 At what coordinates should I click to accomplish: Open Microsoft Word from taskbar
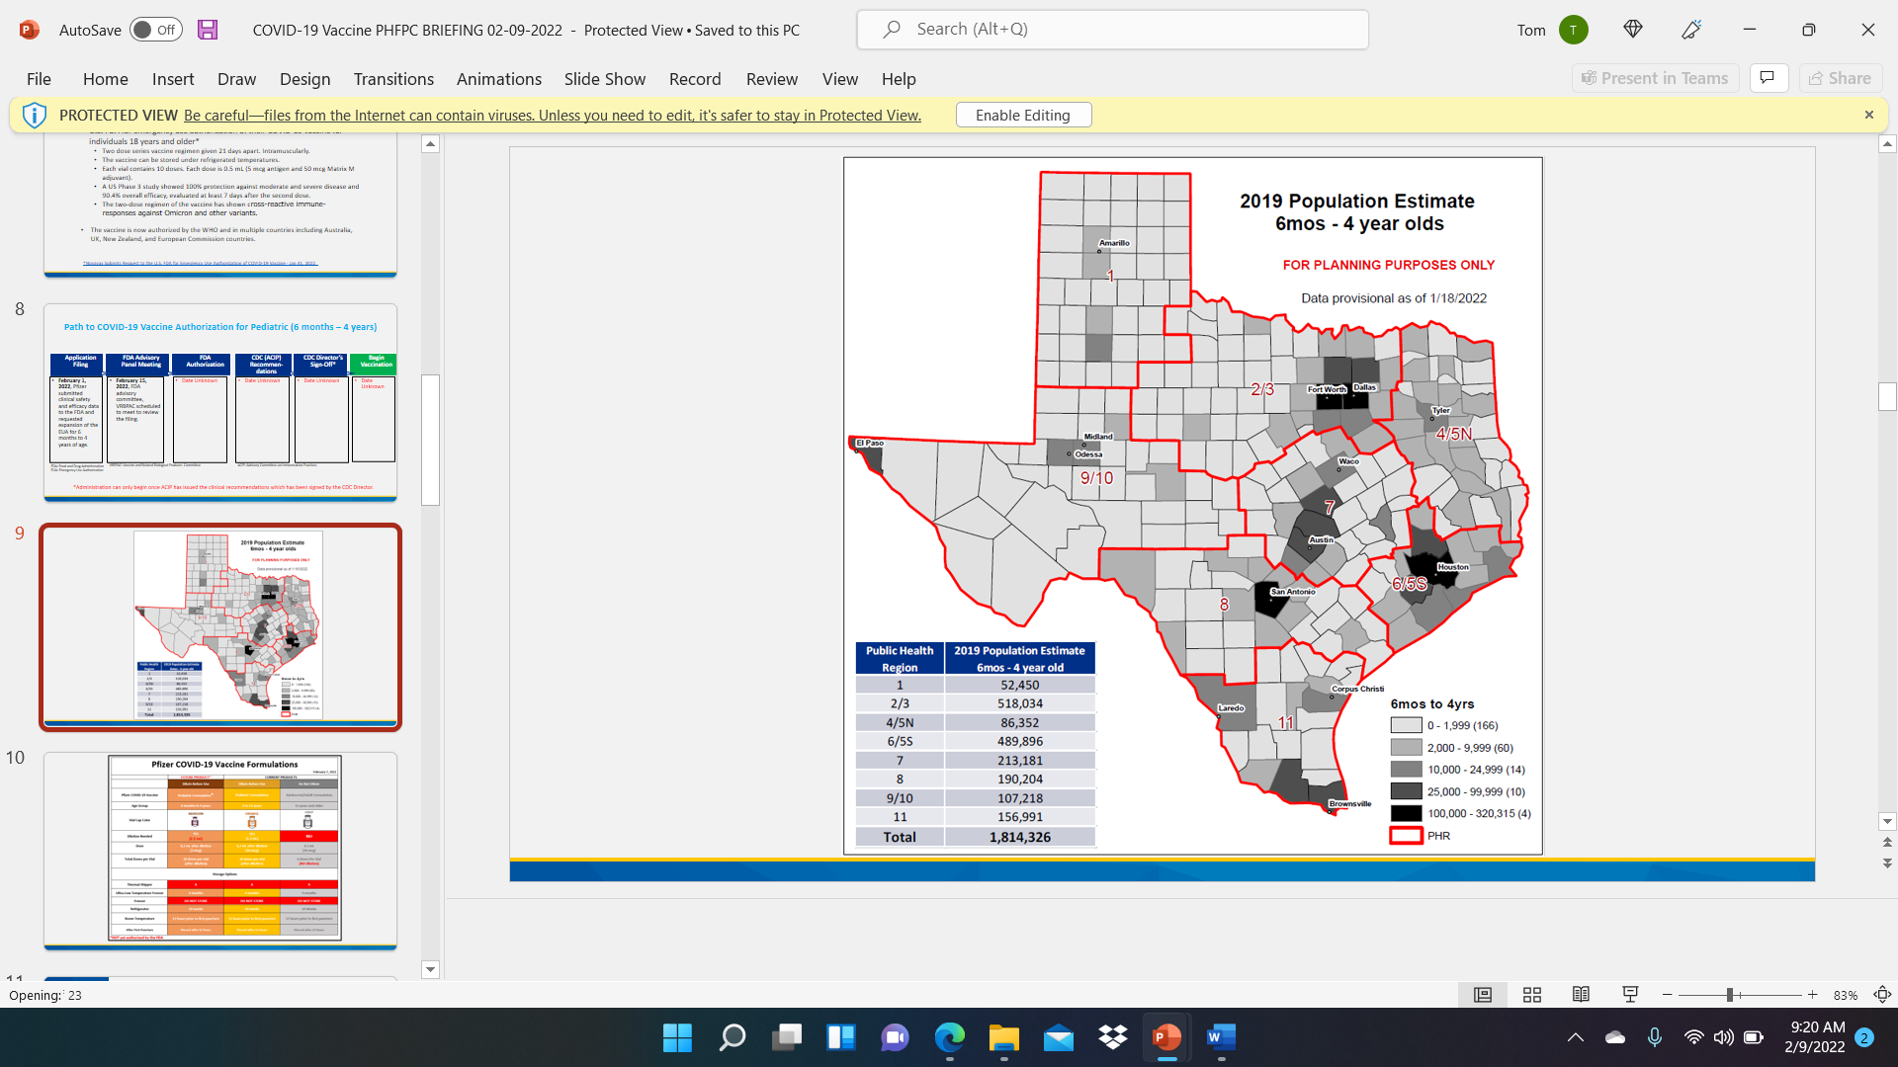tap(1221, 1037)
